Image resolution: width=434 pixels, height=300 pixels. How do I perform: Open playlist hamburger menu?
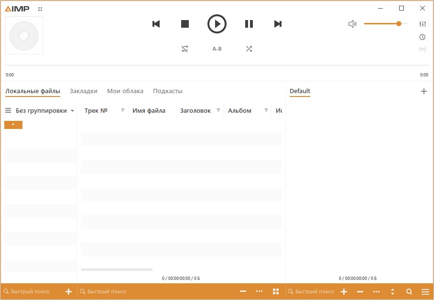(x=425, y=291)
